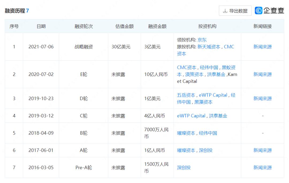Open eWTP Capital link in the C轮 row

point(191,116)
